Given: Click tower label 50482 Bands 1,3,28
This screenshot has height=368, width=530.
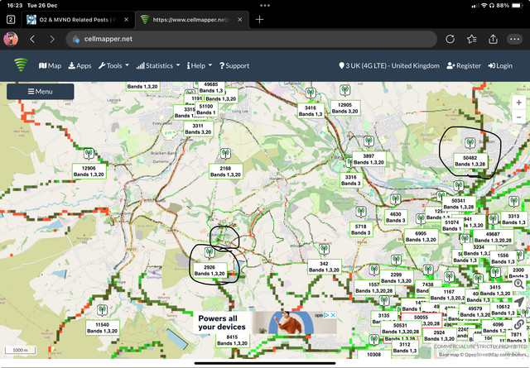Looking at the screenshot, I should 470,161.
